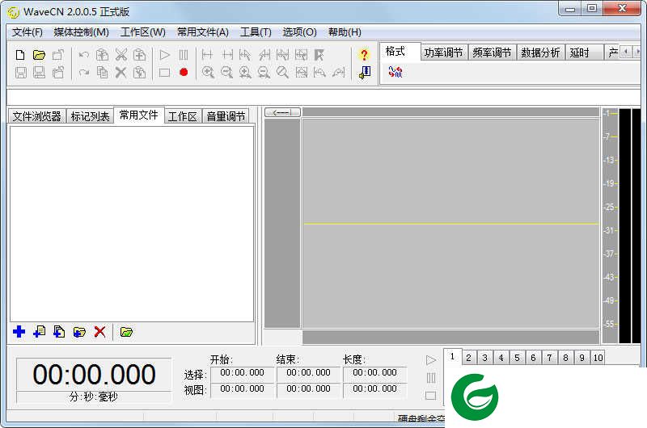The width and height of the screenshot is (647, 428).
Task: Select workspace tab 10
Action: [x=598, y=358]
